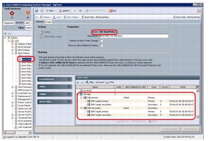Collapse the SAN secondary row
The width and height of the screenshot is (216, 141).
point(81,108)
